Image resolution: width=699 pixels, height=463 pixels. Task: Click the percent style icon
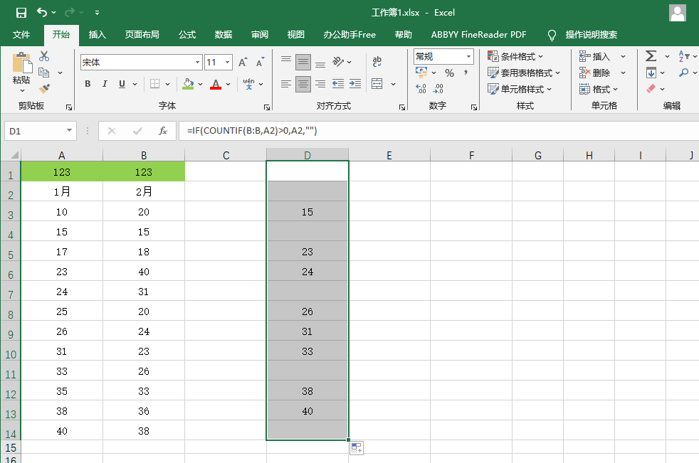pos(449,73)
